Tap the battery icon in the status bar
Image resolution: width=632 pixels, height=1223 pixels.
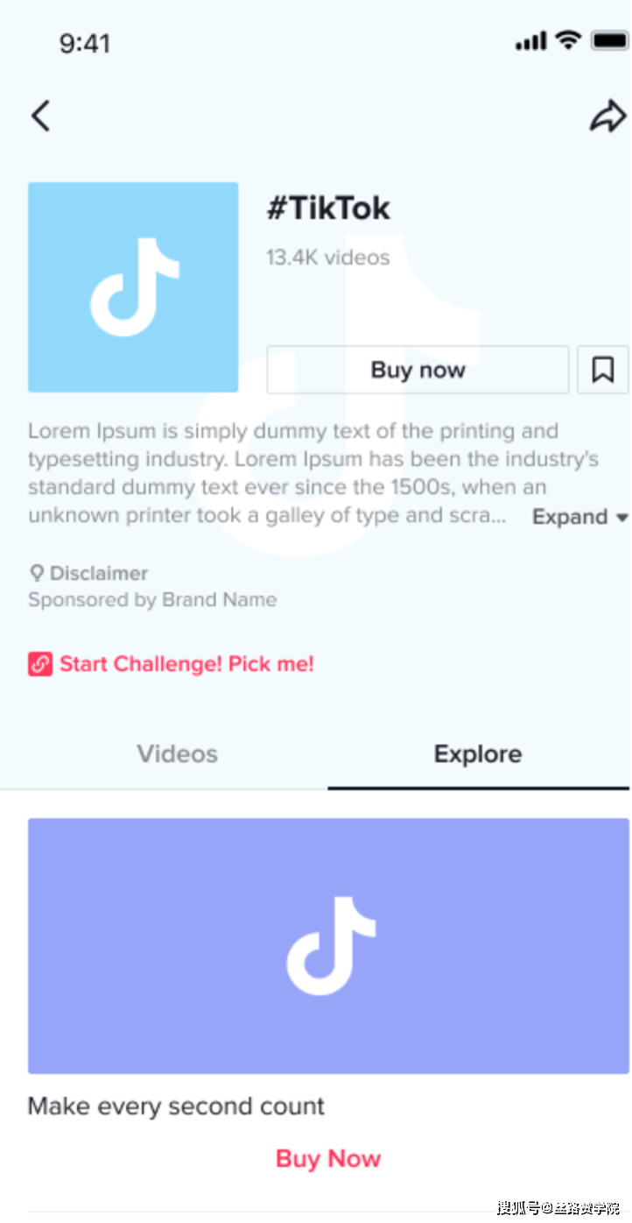[x=609, y=39]
